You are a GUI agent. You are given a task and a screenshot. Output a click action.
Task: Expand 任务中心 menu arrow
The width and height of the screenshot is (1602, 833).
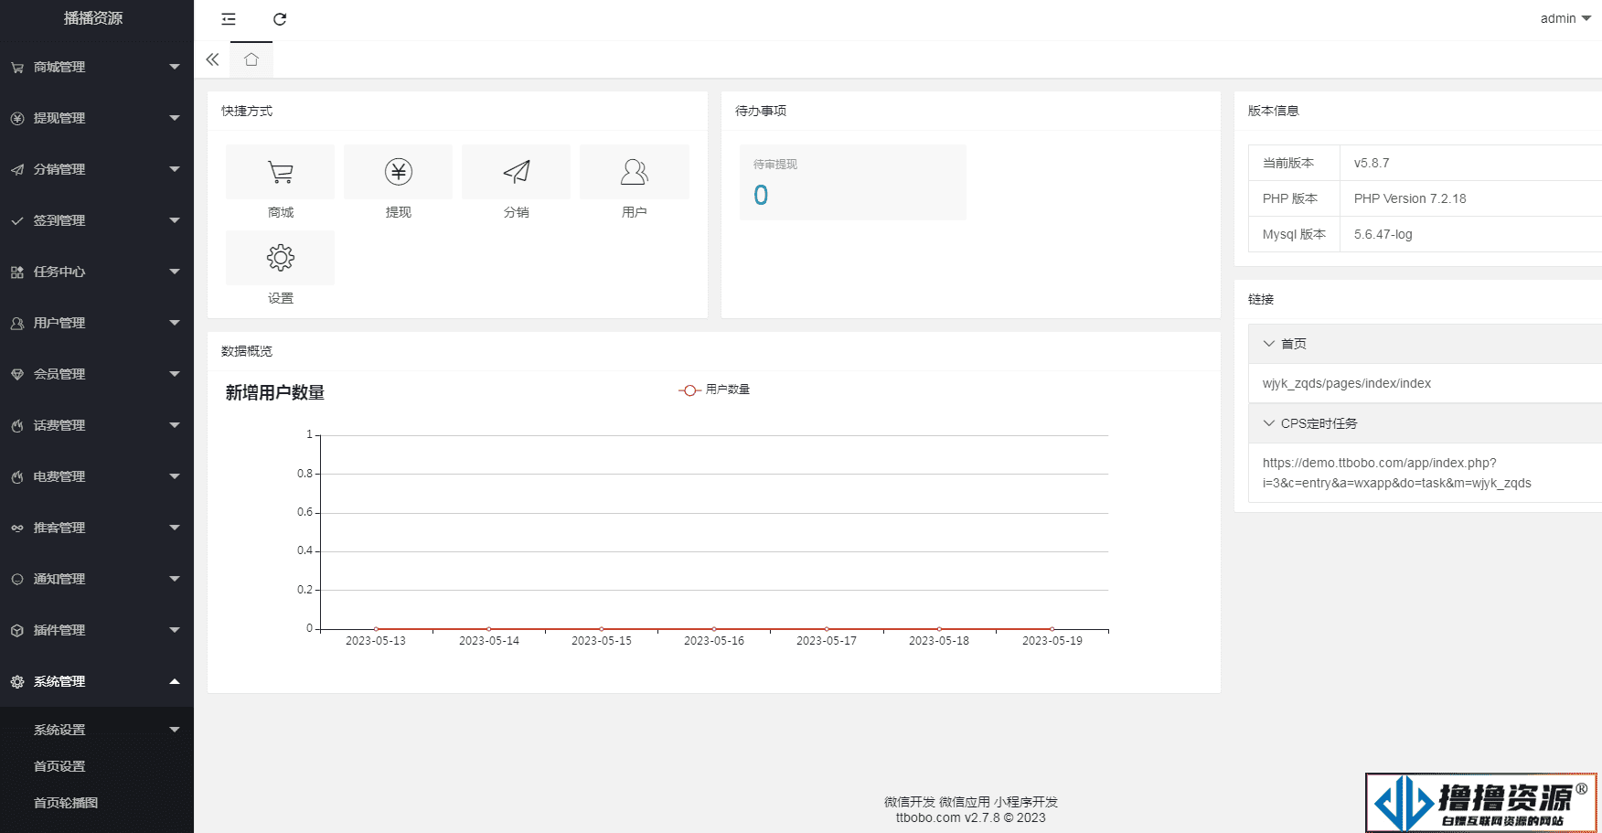pyautogui.click(x=175, y=272)
